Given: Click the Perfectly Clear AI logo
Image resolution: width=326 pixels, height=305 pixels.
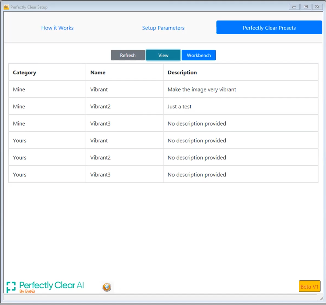Looking at the screenshot, I should point(45,287).
